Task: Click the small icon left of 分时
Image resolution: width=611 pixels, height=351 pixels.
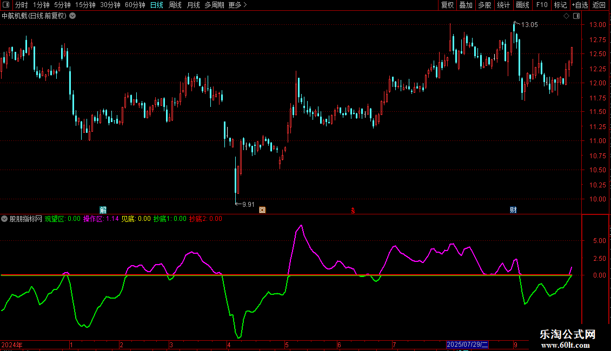Action: pos(6,5)
